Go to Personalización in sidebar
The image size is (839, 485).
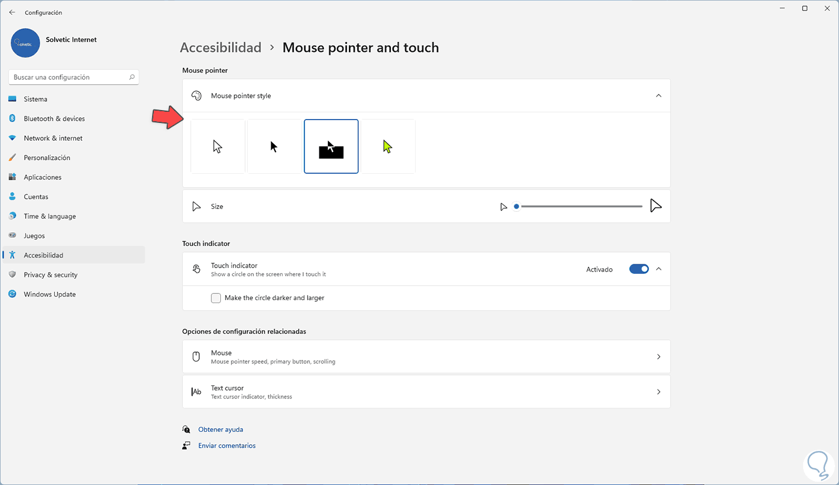pos(47,158)
